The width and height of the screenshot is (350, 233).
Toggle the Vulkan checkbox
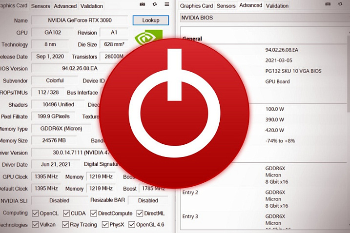click(35, 224)
